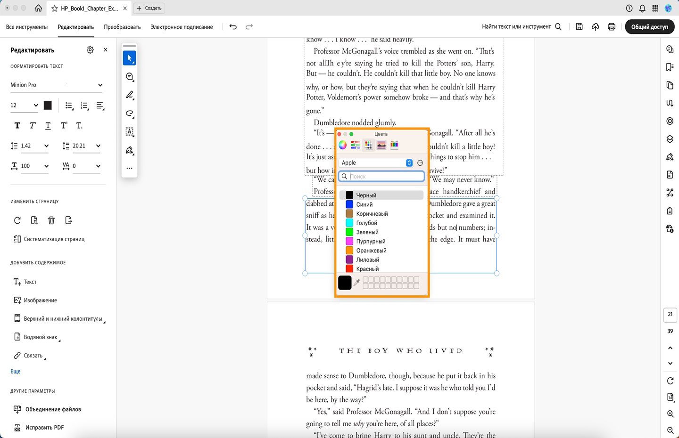Click the Общий доступ button
This screenshot has height=438, width=679.
[x=649, y=27]
